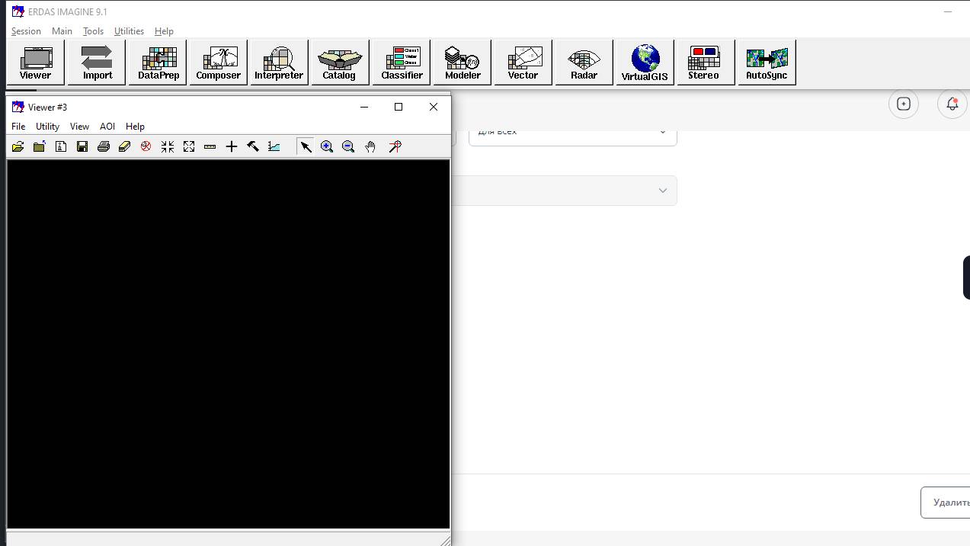The image size is (970, 546).
Task: Select the Measure ruler tool
Action: (x=210, y=146)
